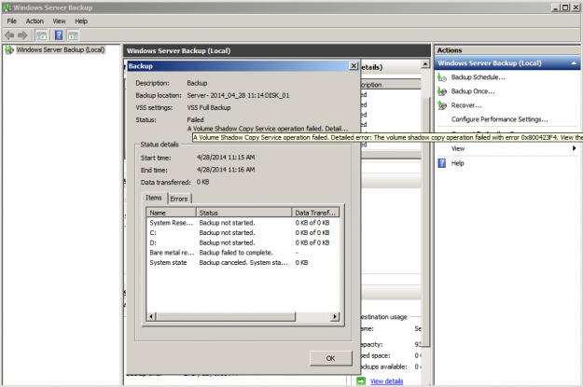Click the Backup Once icon in Actions
Image resolution: width=583 pixels, height=387 pixels.
pos(442,91)
